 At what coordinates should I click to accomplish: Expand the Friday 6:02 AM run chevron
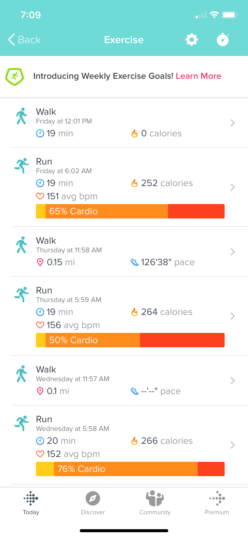click(232, 187)
